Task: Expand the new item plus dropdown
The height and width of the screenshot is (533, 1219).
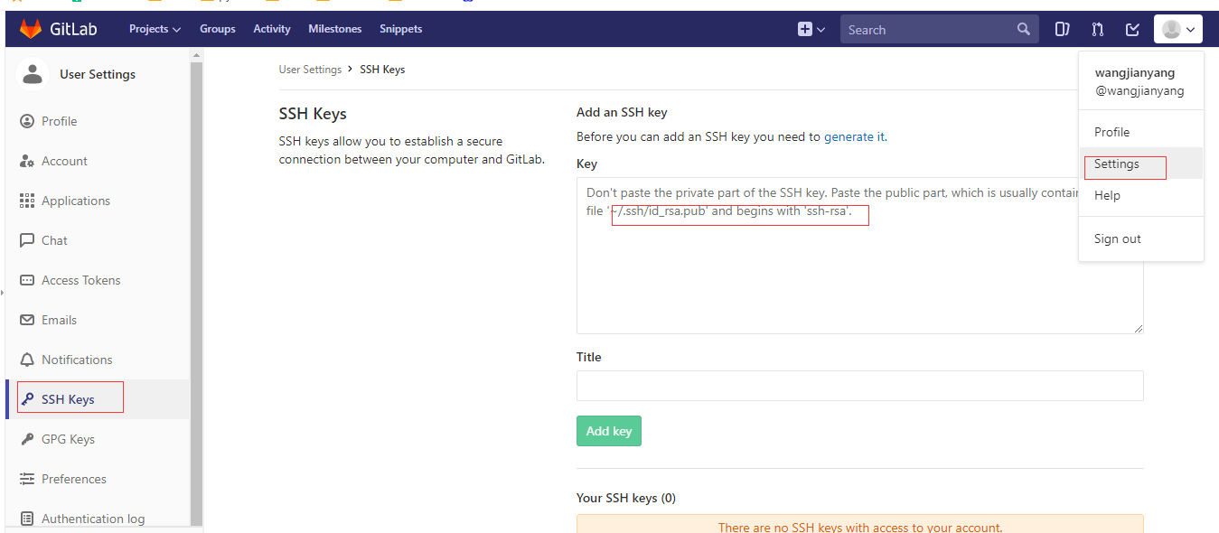Action: (811, 29)
